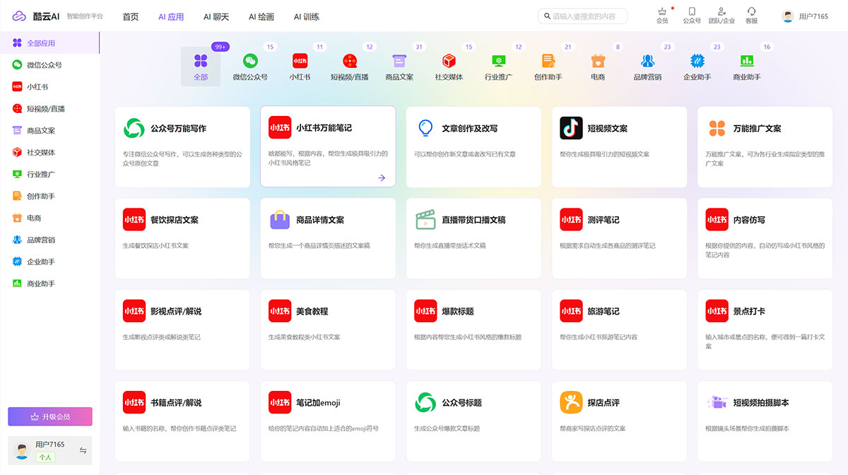
Task: Select the 短视频/直播 category icon
Action: tap(349, 61)
